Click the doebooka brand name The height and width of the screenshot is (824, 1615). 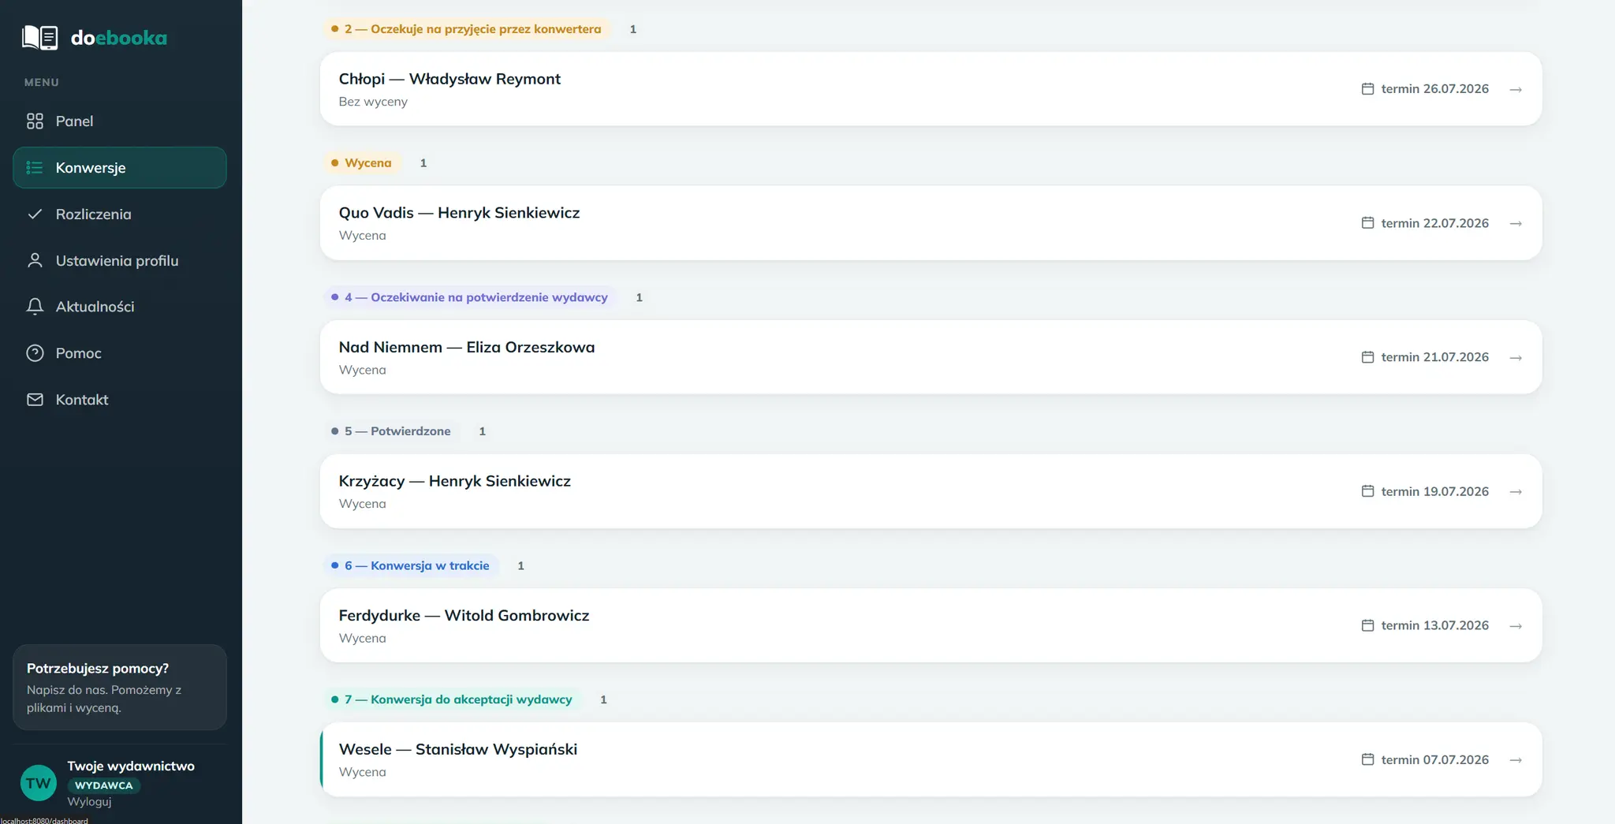tap(119, 37)
